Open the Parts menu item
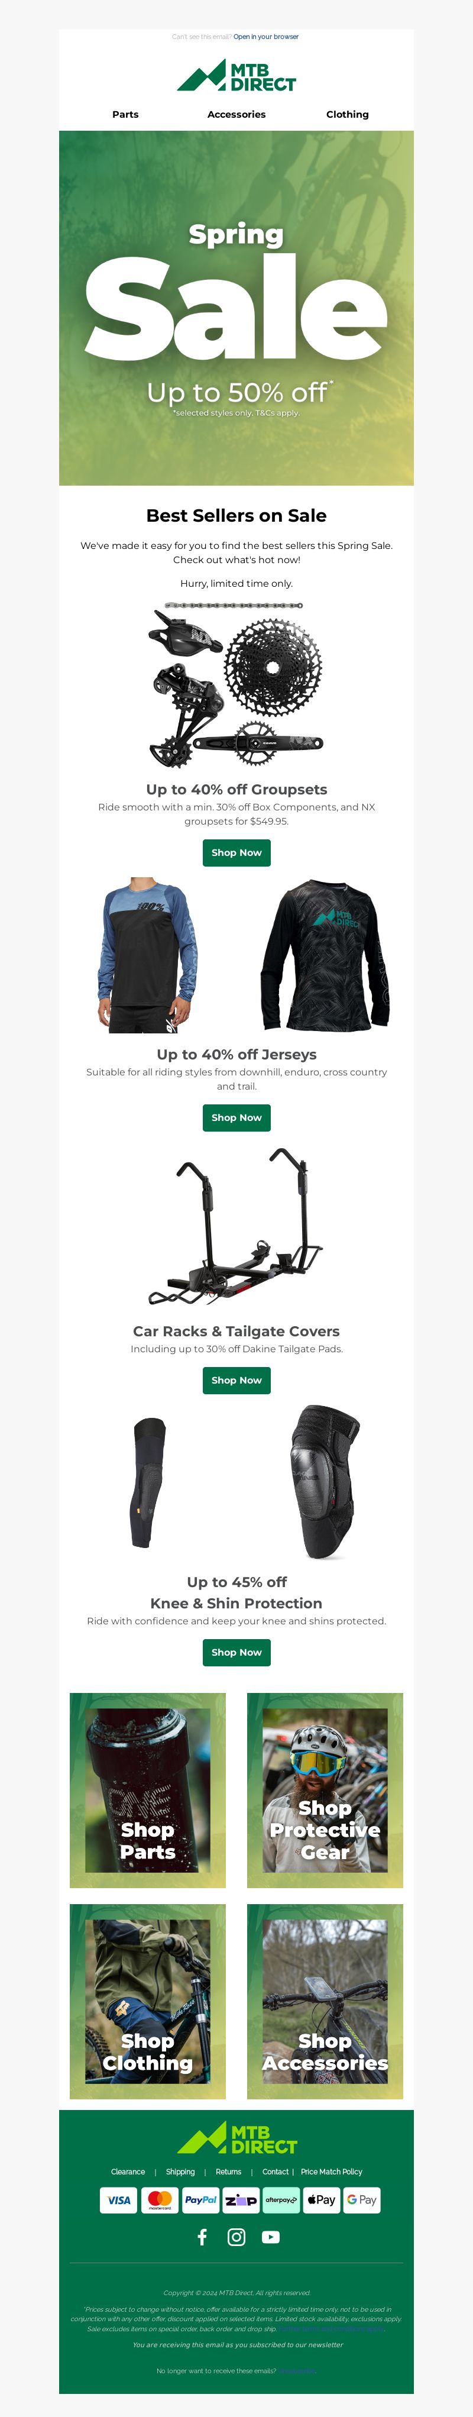The width and height of the screenshot is (473, 2417). 126,115
